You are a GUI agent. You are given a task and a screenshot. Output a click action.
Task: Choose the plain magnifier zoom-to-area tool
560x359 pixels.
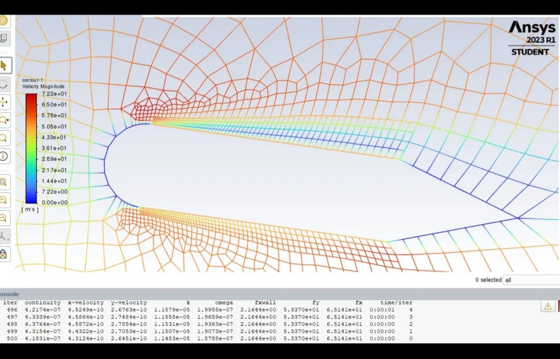(3, 138)
